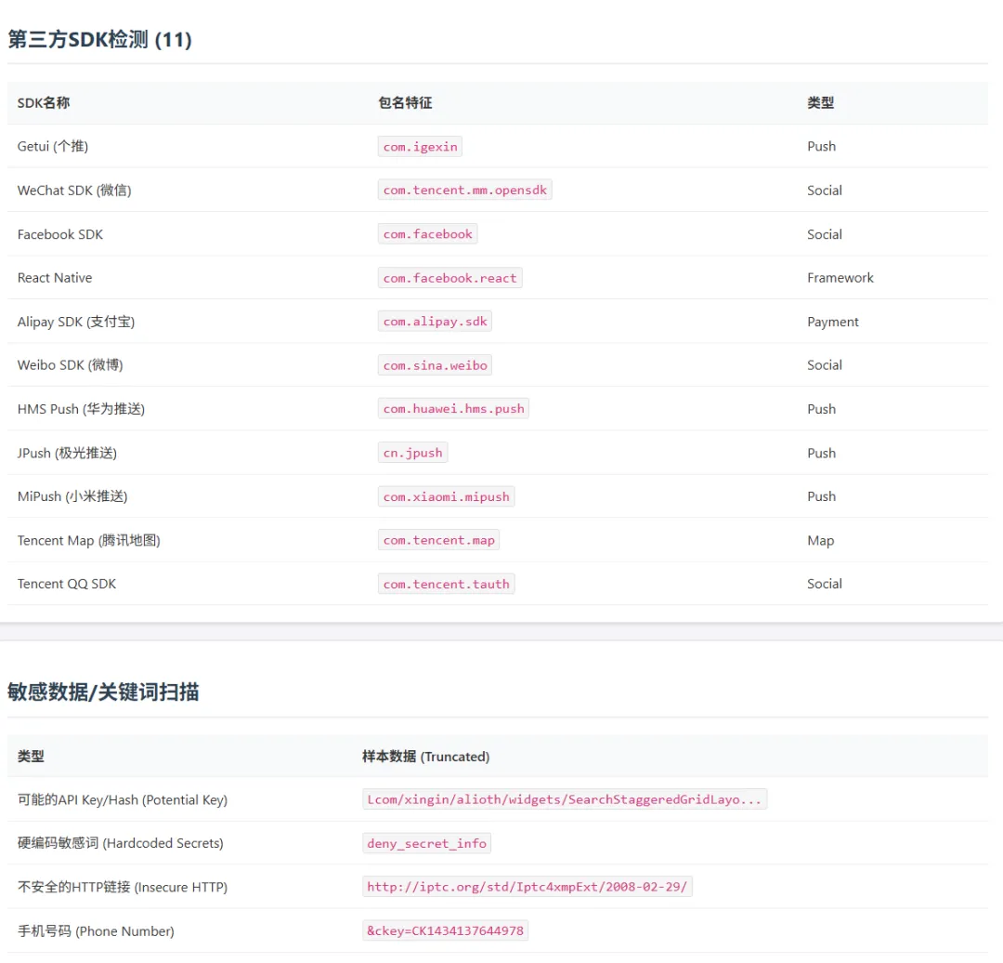Select the Weibo SDK (微博) cell
The image size is (1003, 963).
point(70,365)
